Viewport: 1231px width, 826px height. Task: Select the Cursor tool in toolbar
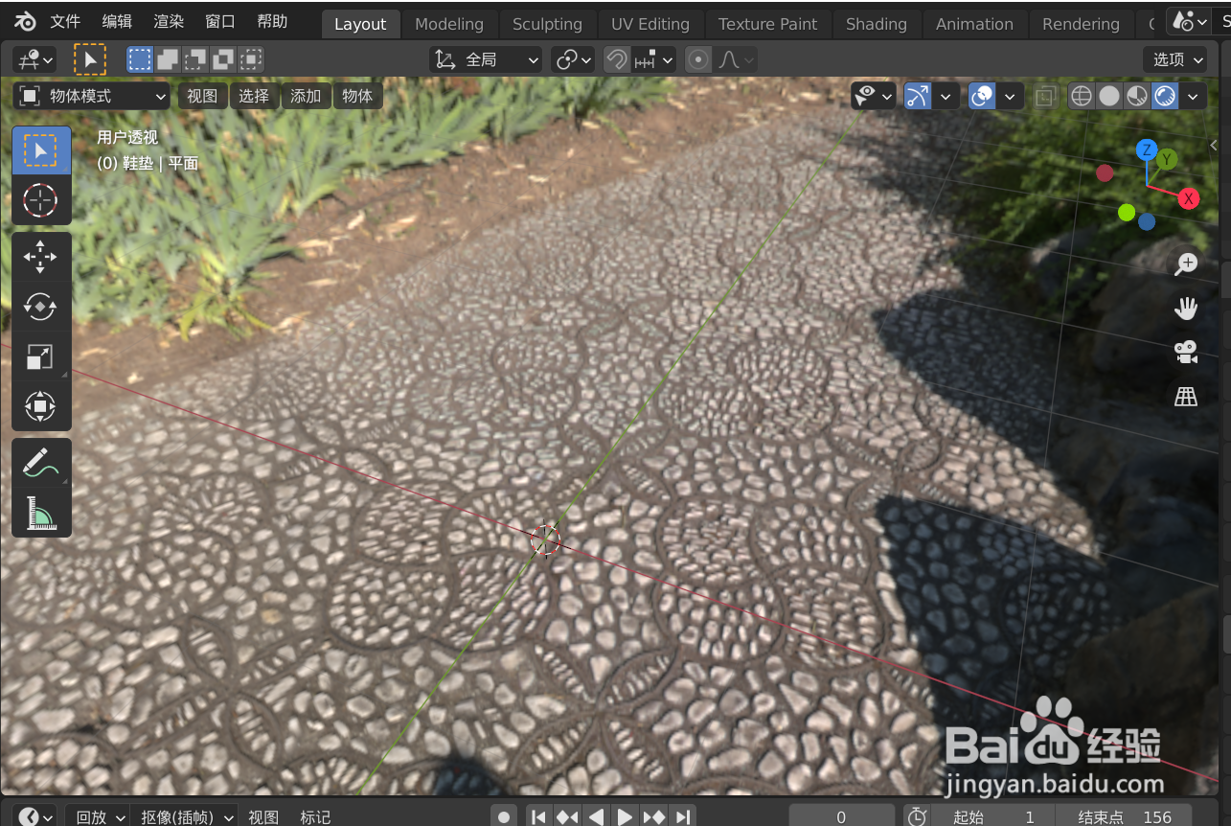(40, 200)
